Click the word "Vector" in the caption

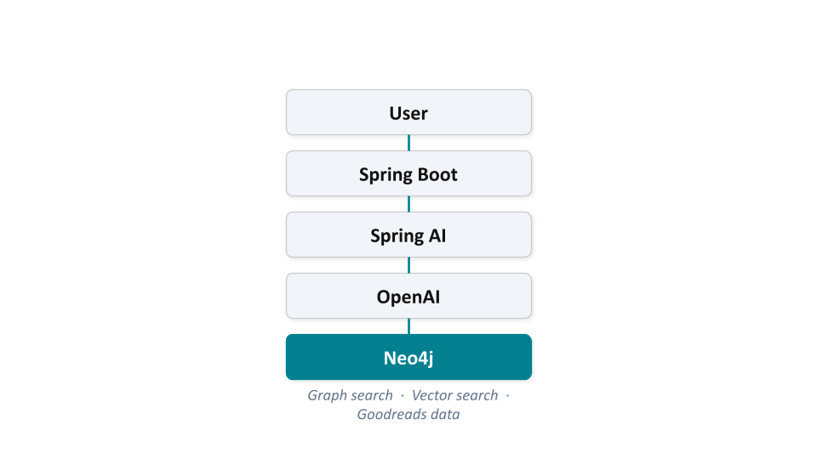coord(432,395)
